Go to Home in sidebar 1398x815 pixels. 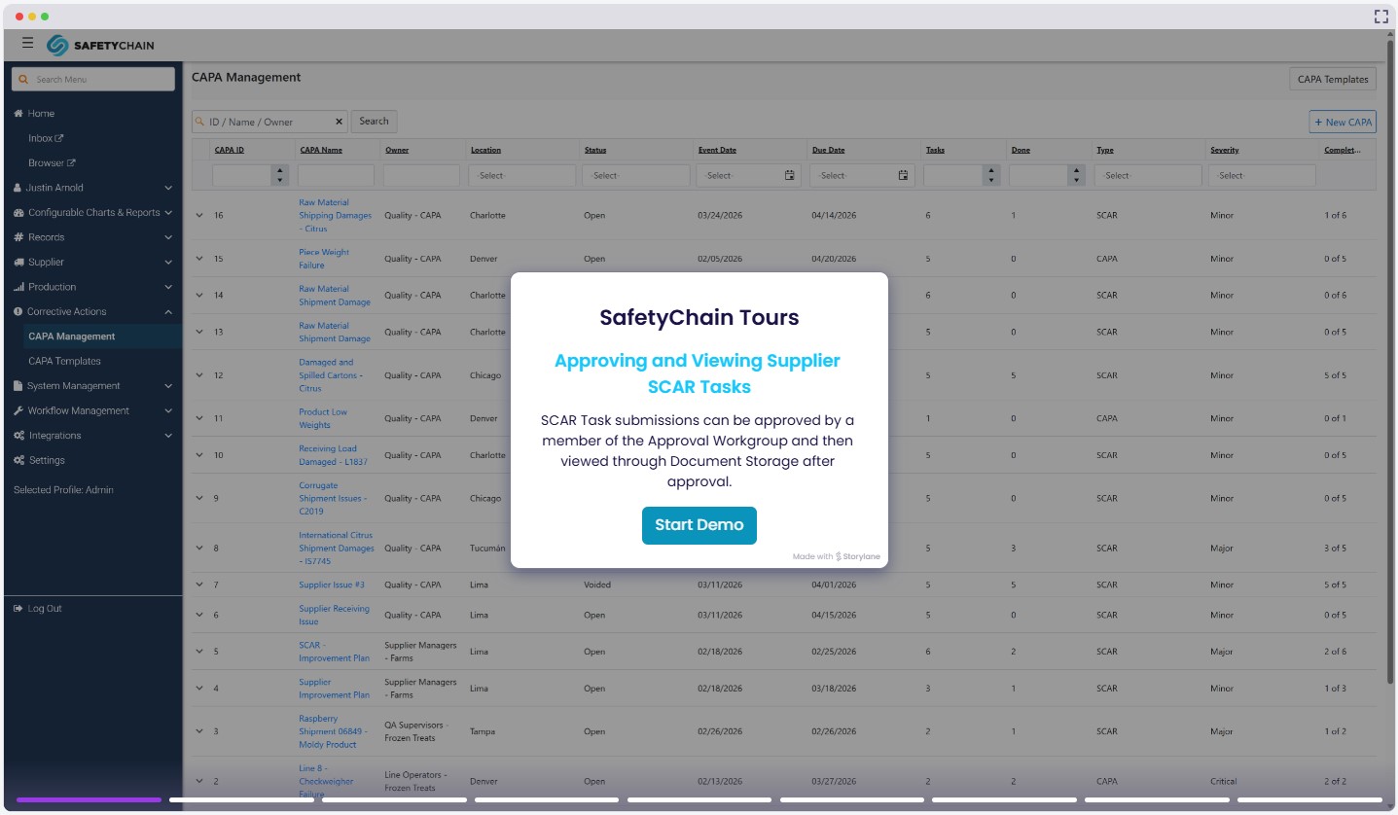41,114
